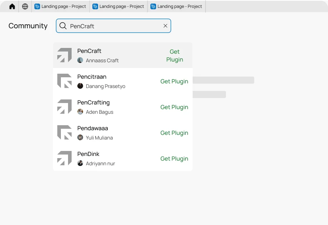Select author name Aden Bagus
The width and height of the screenshot is (328, 225).
[x=100, y=112]
